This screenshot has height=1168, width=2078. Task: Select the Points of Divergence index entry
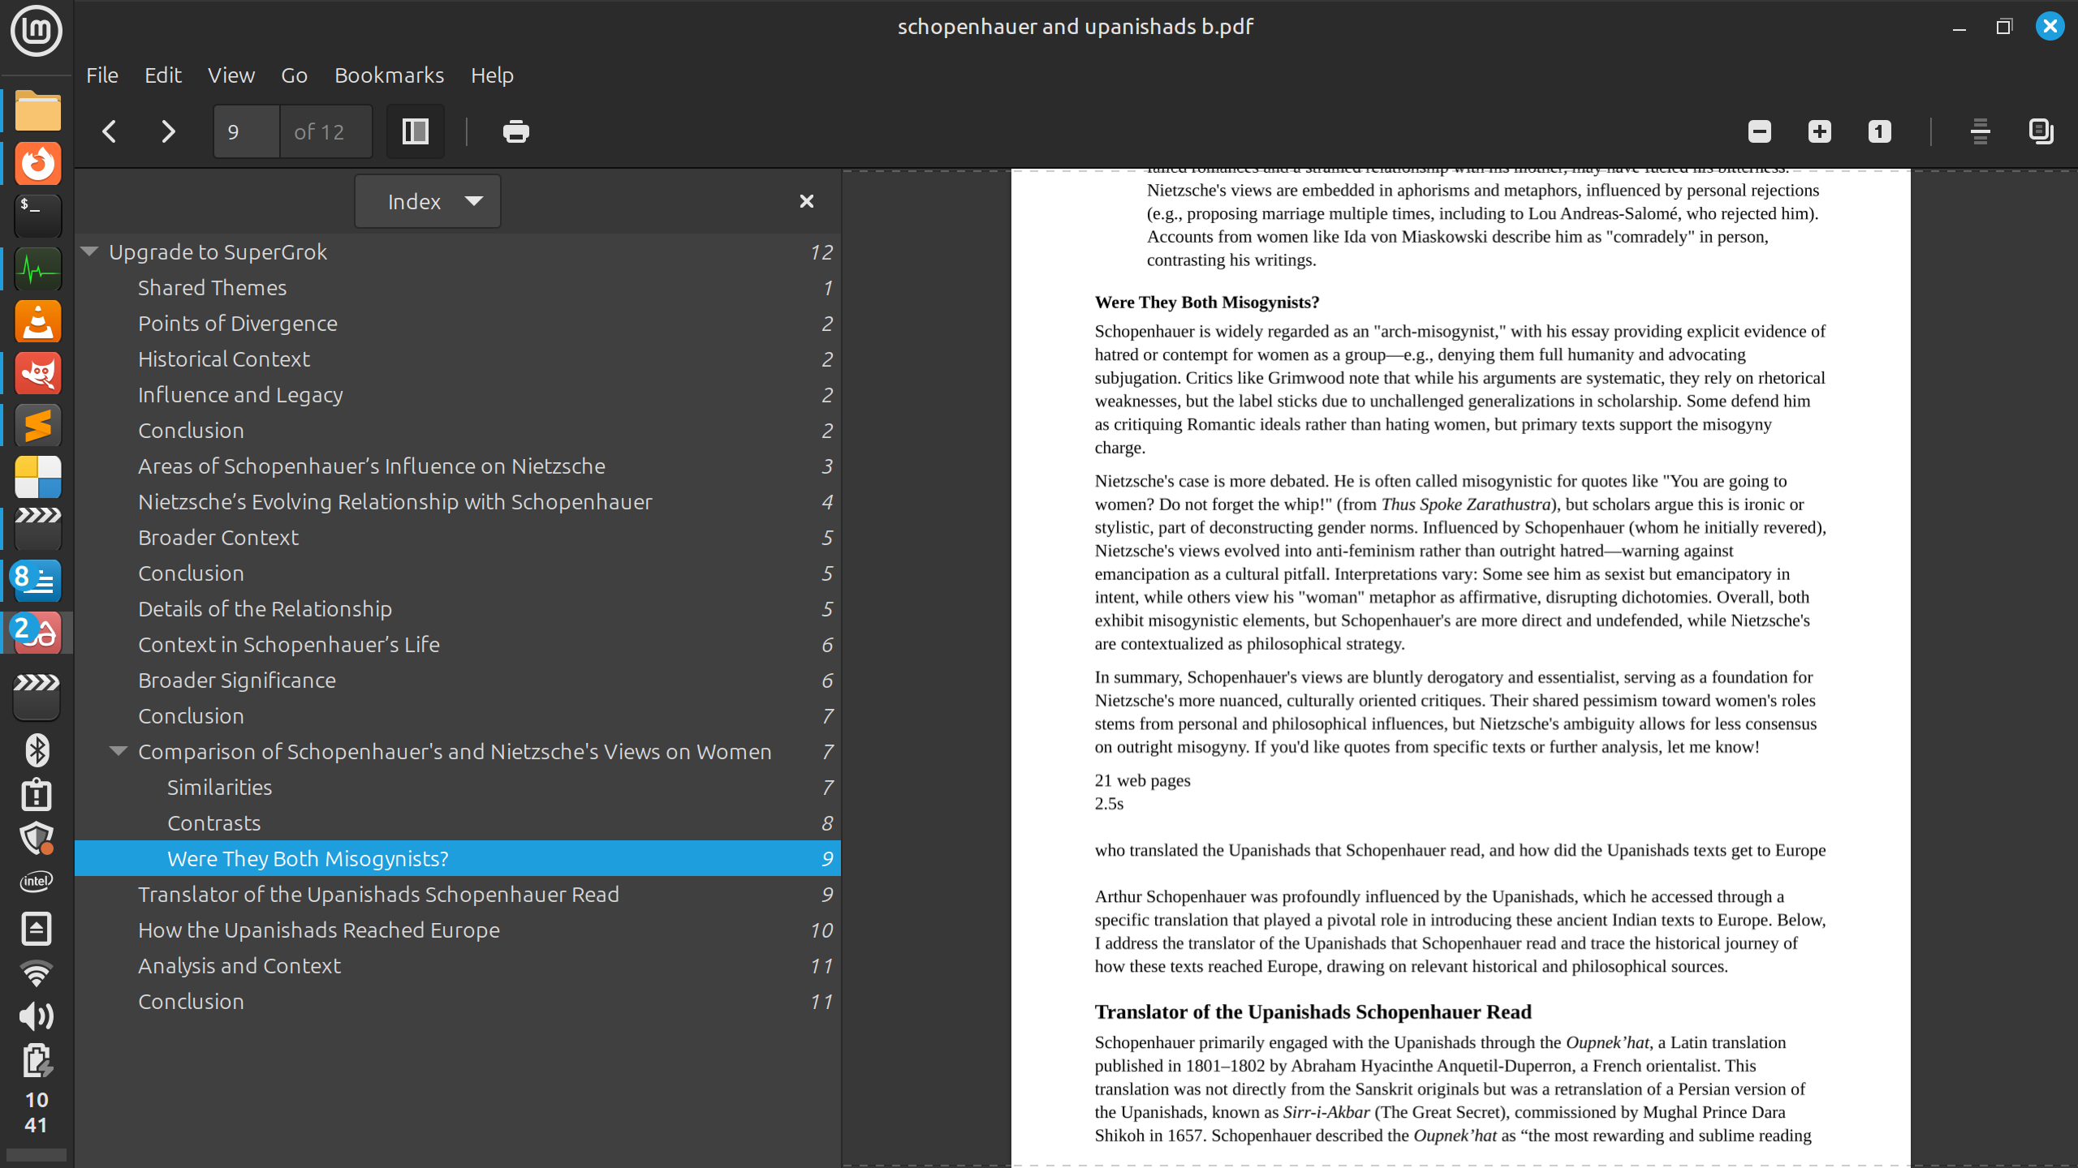(237, 324)
